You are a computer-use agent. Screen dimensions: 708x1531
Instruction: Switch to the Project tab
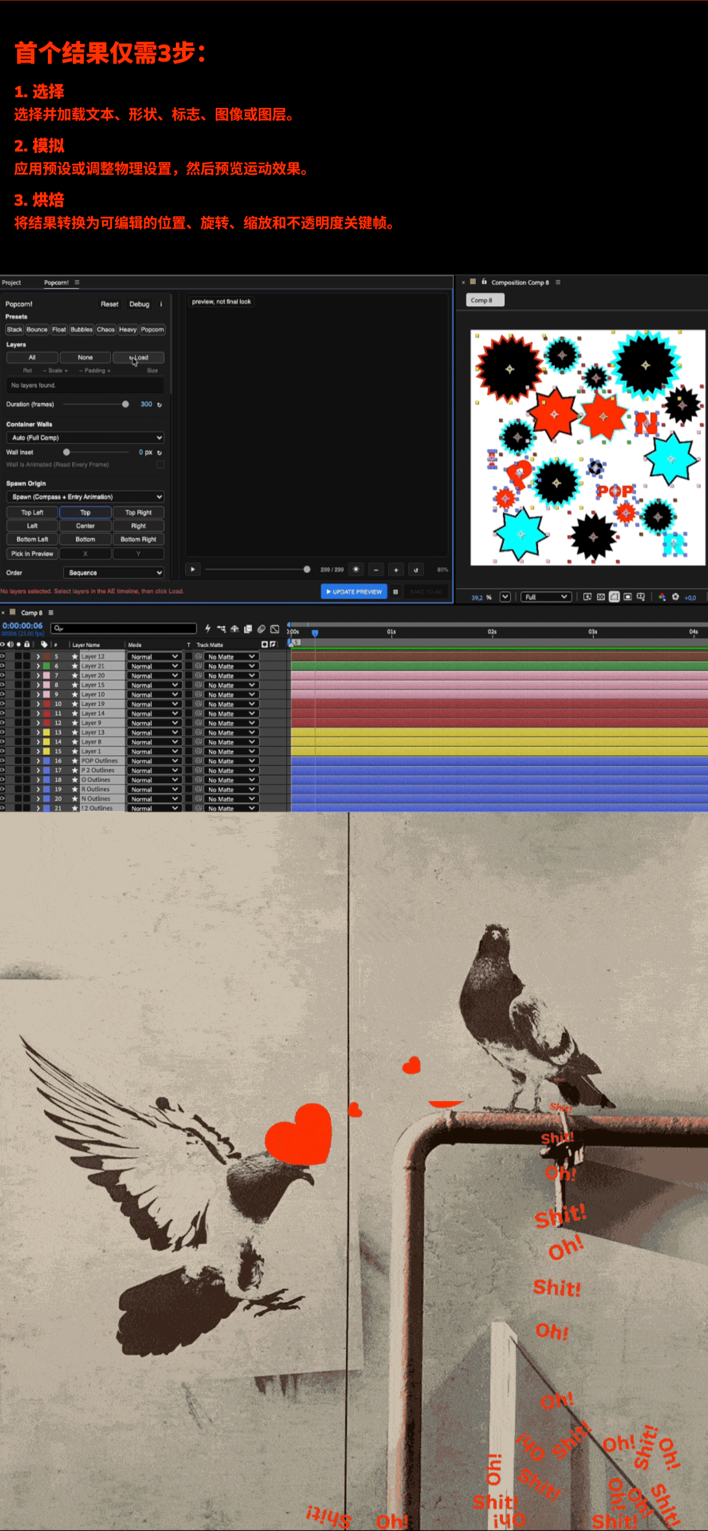(x=11, y=282)
